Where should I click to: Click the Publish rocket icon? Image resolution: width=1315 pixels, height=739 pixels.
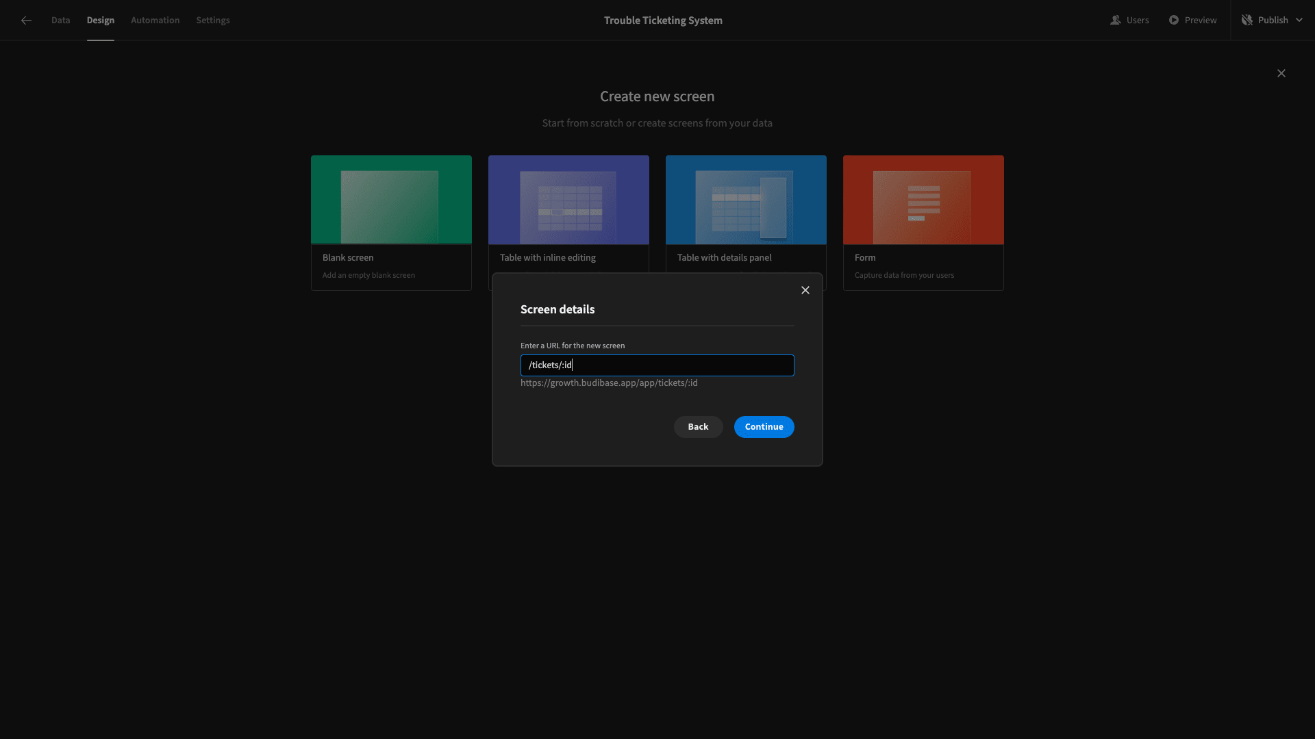pos(1247,21)
